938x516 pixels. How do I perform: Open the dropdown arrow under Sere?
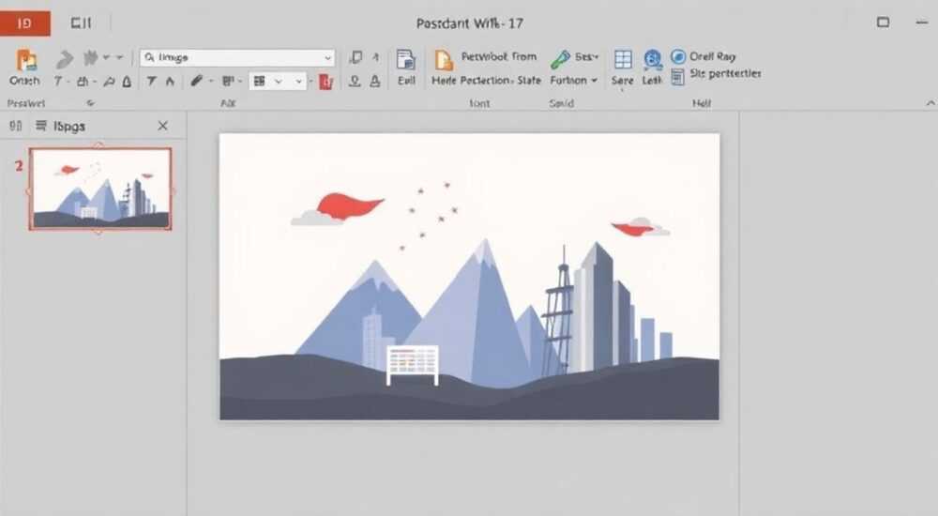(x=622, y=90)
